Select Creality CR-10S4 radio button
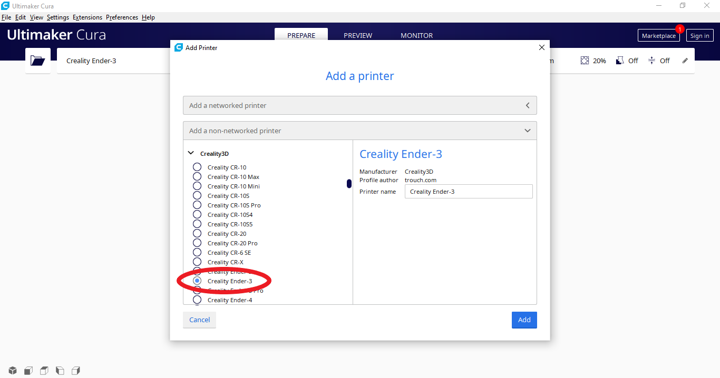Image resolution: width=720 pixels, height=378 pixels. 197,214
